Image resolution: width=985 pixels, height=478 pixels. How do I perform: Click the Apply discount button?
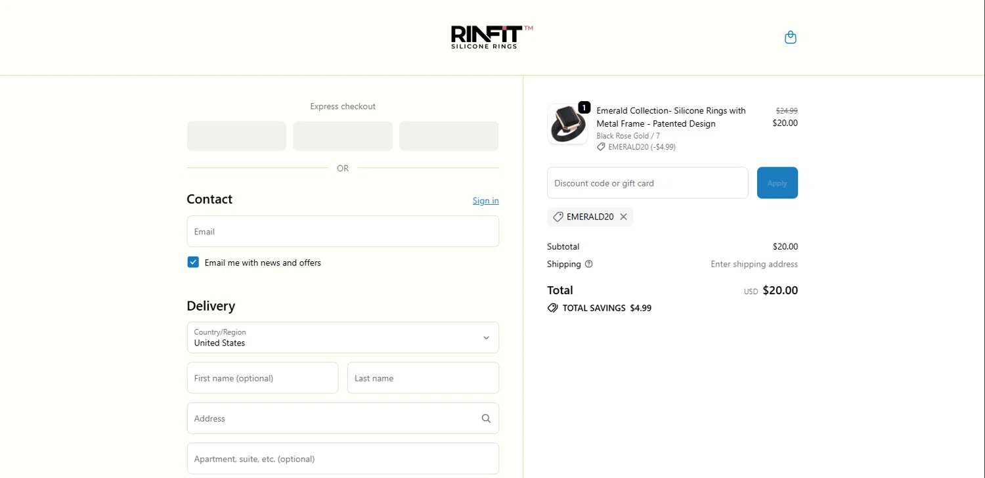click(777, 183)
